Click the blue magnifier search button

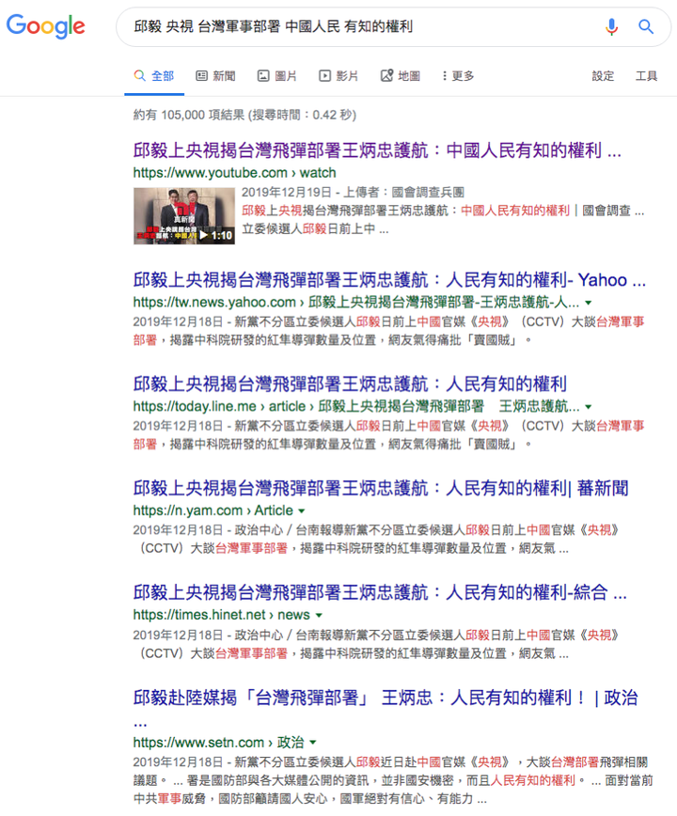click(x=646, y=26)
